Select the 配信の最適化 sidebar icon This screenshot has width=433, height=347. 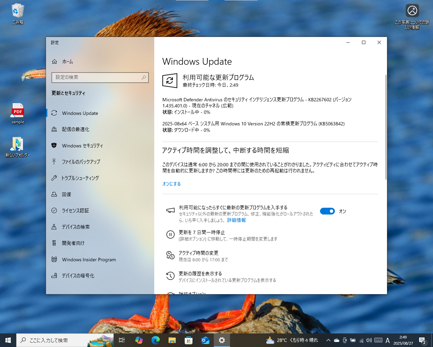coord(54,129)
